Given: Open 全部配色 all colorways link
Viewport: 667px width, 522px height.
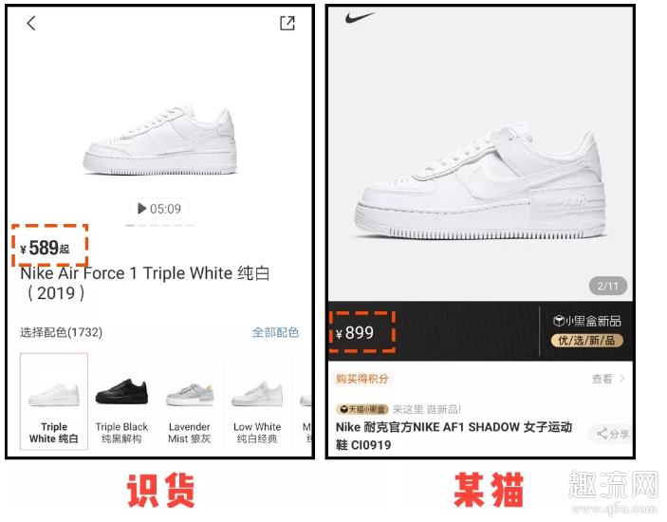Looking at the screenshot, I should (275, 332).
